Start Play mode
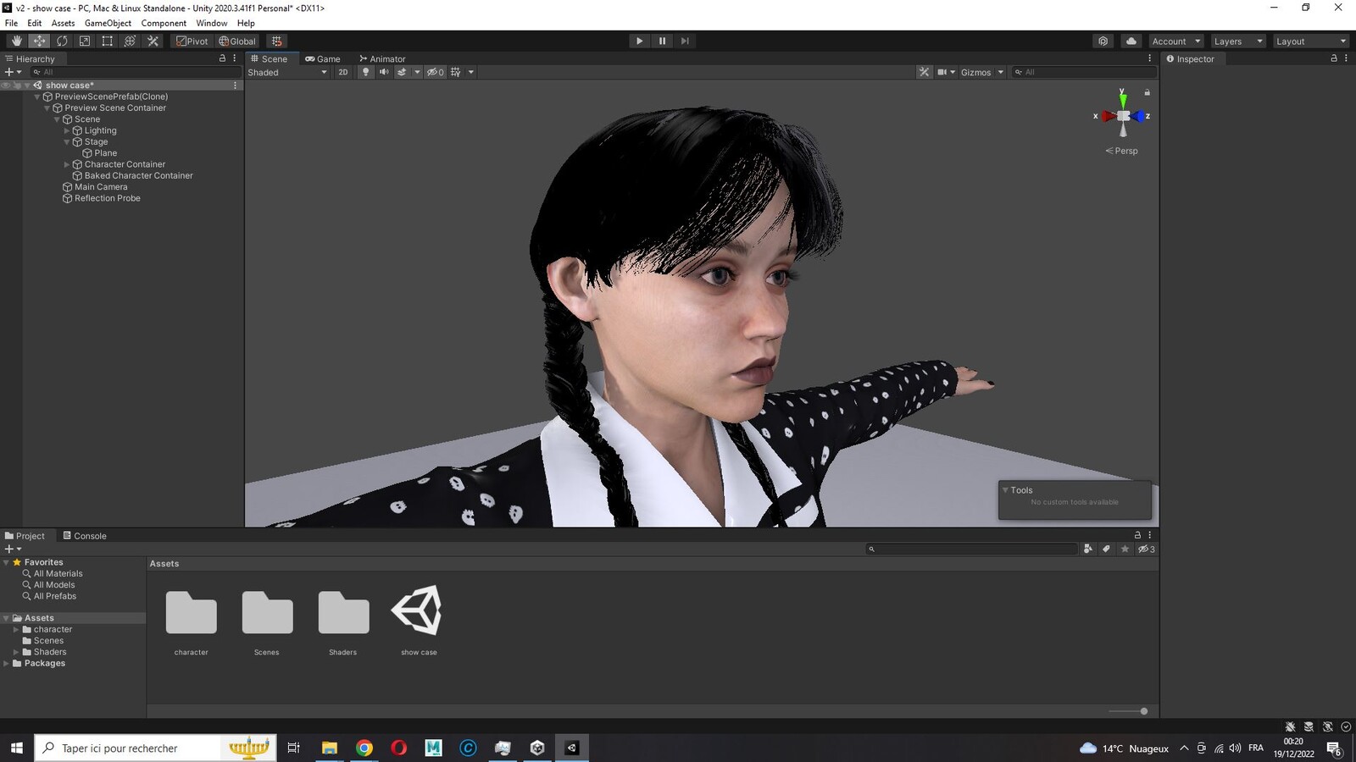 point(639,41)
